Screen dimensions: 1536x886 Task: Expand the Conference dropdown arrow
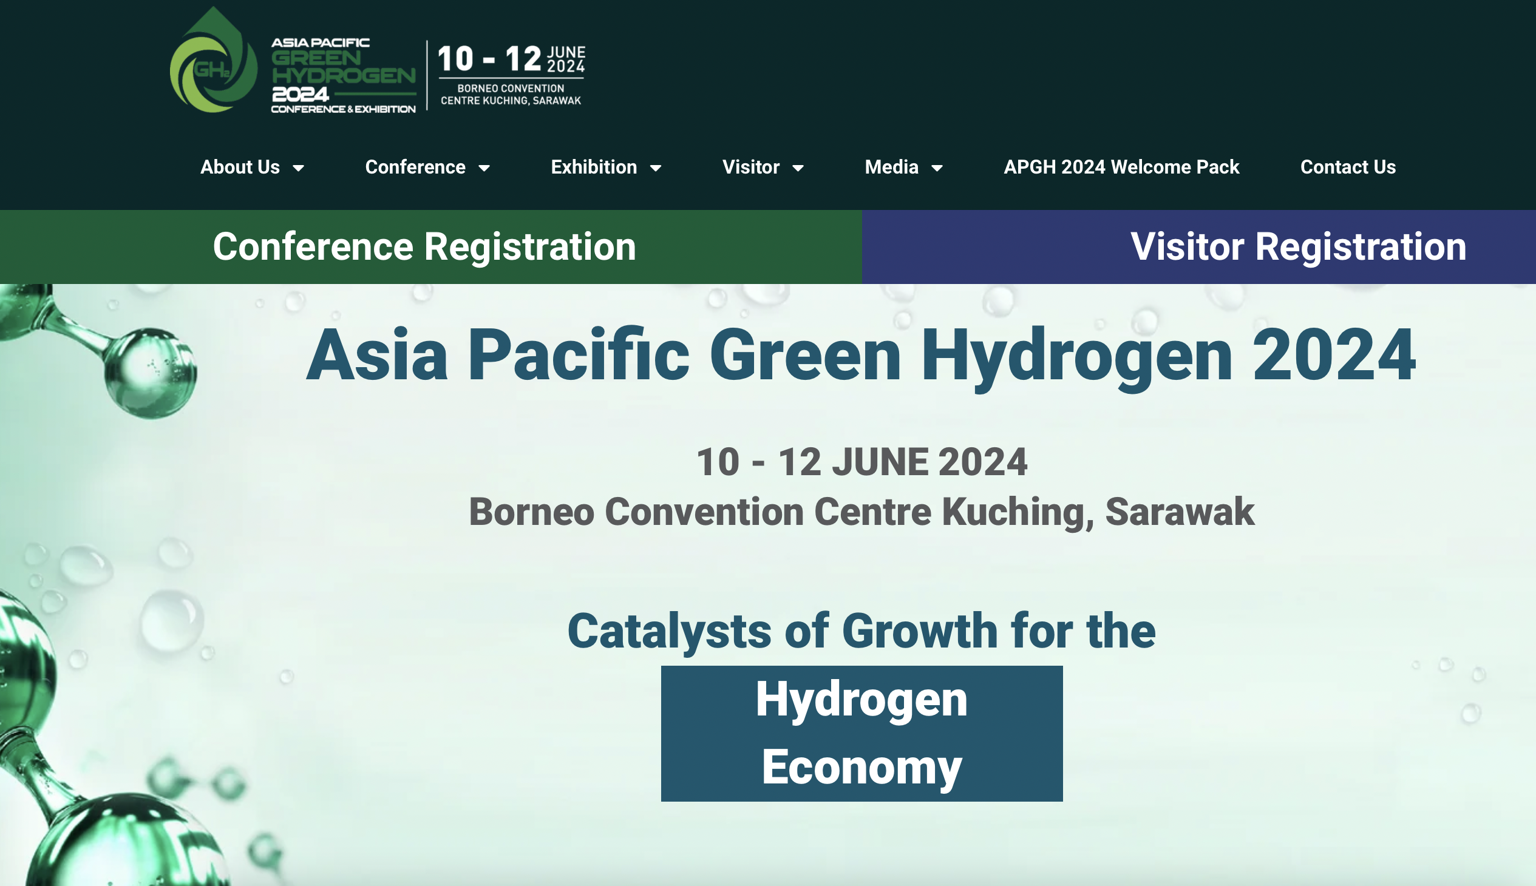click(484, 168)
